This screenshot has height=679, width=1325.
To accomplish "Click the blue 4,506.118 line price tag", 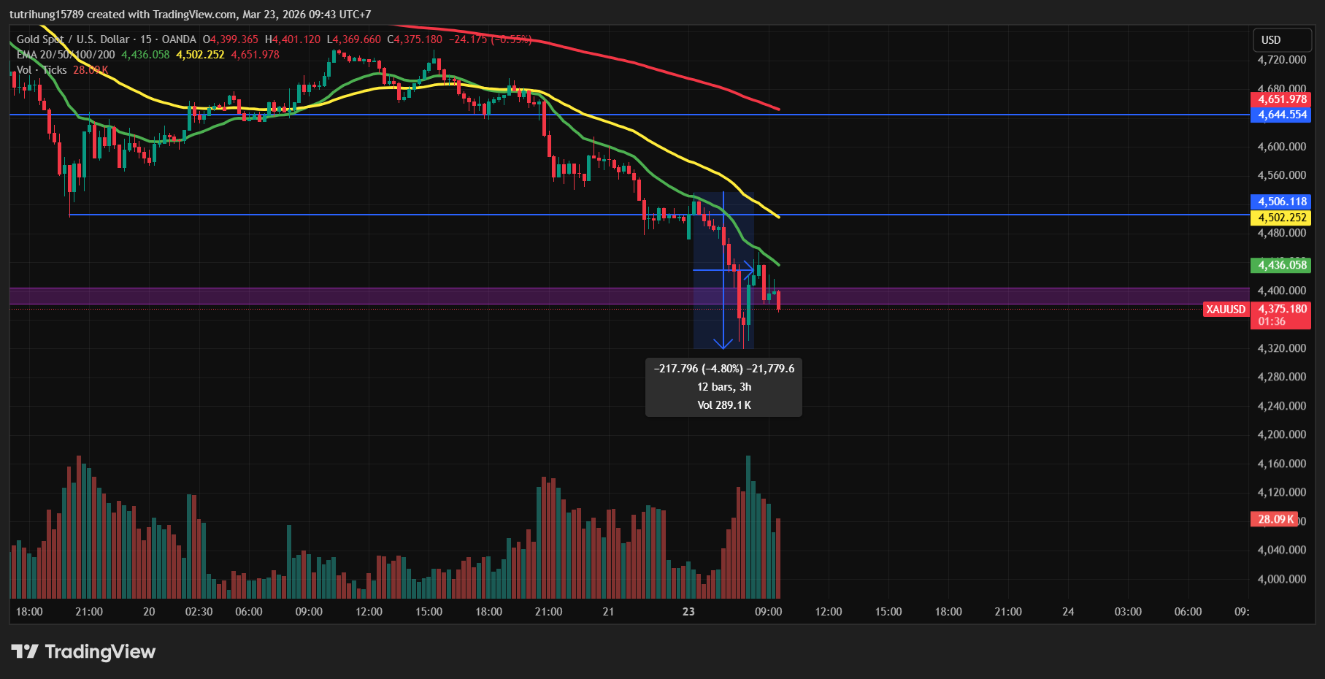I will 1281,202.
